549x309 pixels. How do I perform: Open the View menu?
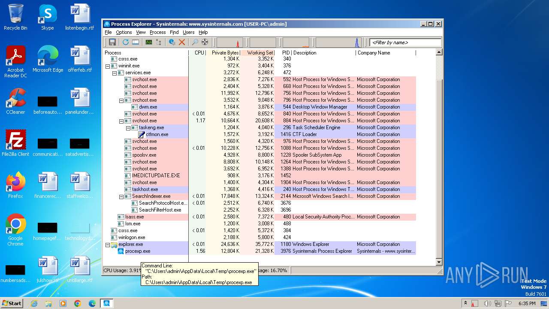click(141, 32)
